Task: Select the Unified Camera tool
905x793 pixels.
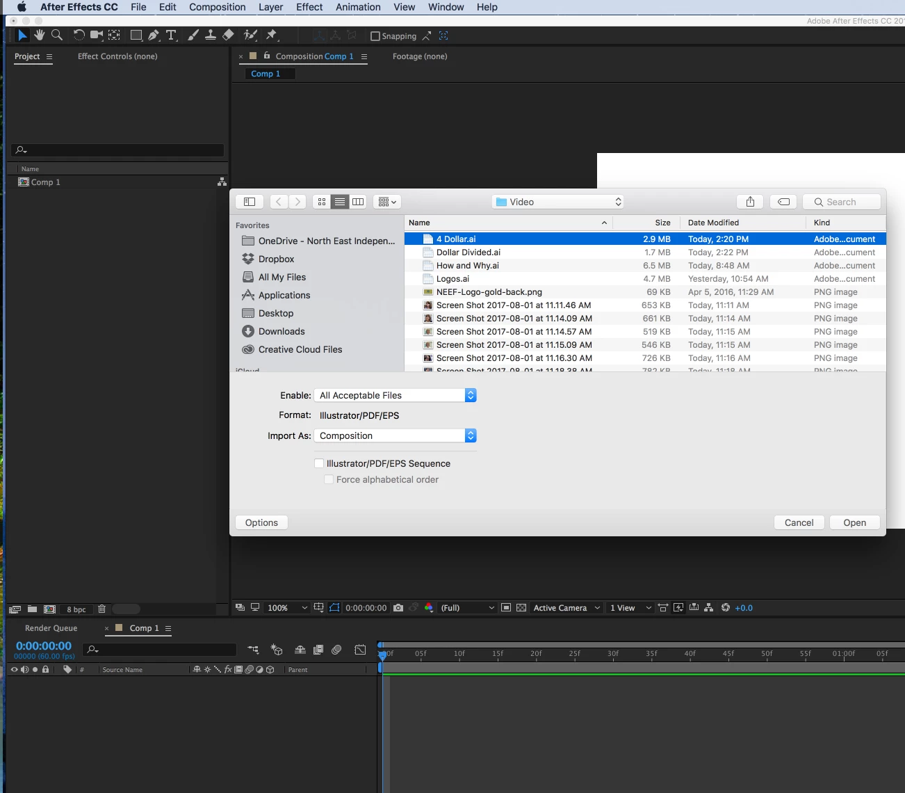Action: click(97, 35)
